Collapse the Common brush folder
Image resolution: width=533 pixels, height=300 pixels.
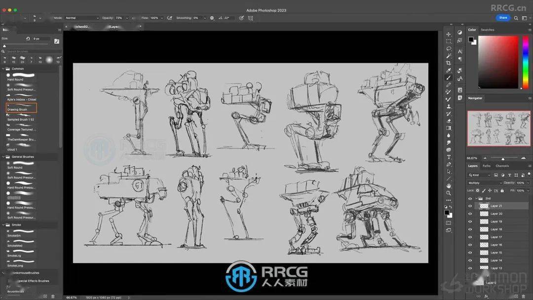(x=4, y=69)
